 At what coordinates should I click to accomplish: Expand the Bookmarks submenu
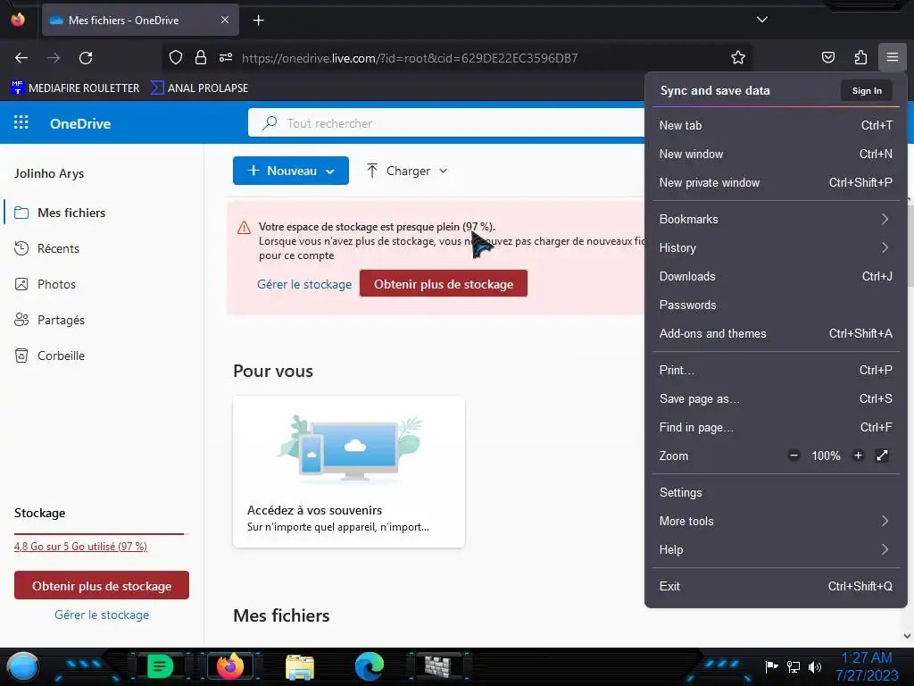[776, 220]
